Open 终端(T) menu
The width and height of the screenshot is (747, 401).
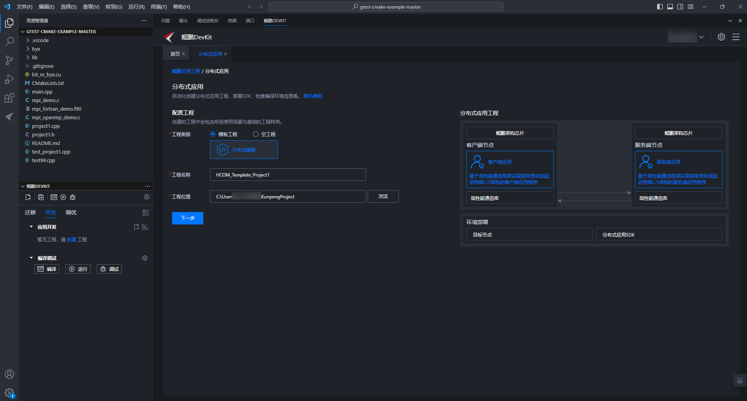[159, 7]
